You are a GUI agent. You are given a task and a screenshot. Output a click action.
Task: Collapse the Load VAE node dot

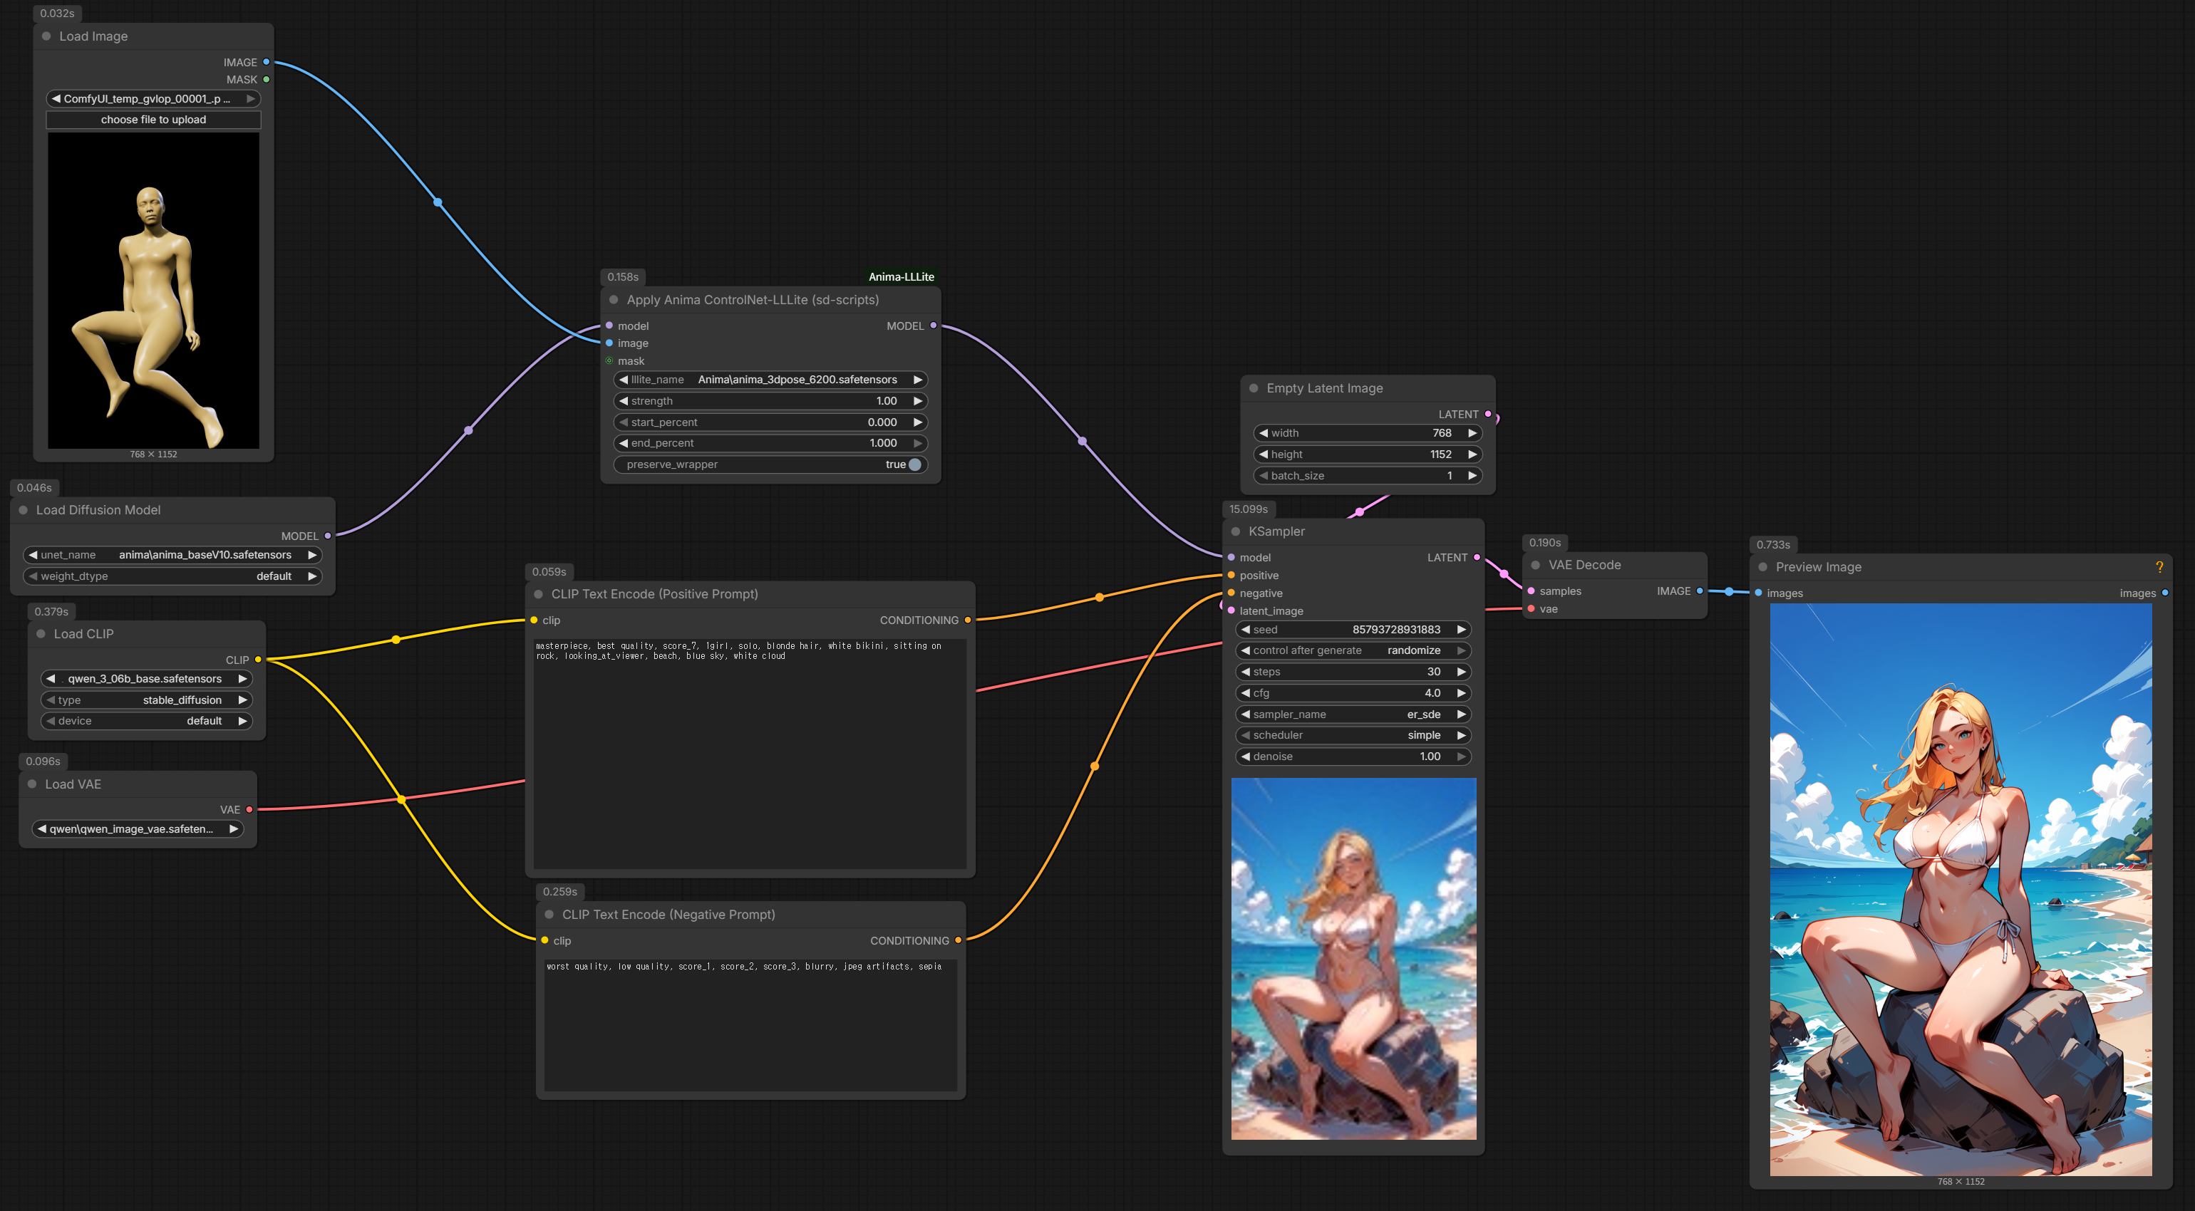31,784
